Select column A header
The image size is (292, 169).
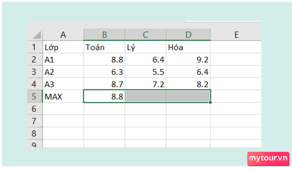(x=63, y=35)
